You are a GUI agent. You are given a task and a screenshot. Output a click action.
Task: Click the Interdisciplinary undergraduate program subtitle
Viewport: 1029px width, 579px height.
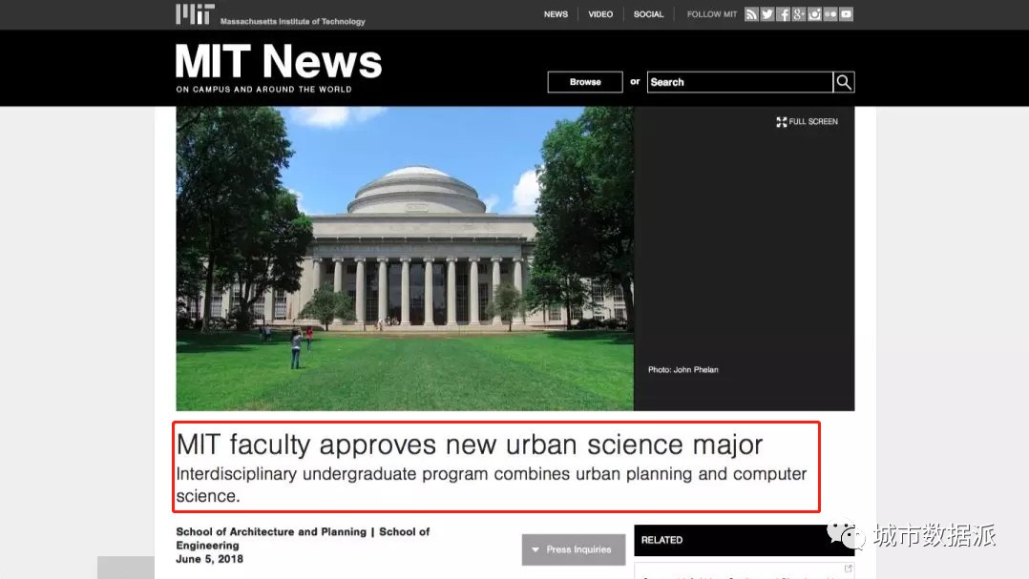pos(491,485)
